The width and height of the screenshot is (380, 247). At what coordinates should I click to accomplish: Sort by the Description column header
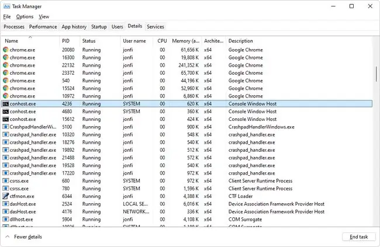tap(299, 41)
